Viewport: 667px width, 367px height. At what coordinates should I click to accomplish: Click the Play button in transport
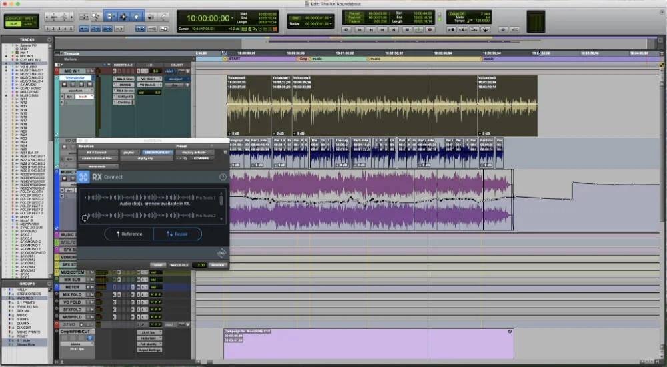tap(418, 30)
